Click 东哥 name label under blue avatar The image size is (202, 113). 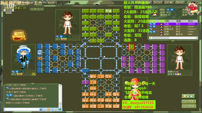(22, 72)
